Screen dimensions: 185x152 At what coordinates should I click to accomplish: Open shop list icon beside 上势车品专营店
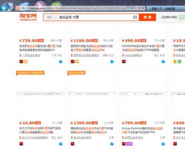click(x=20, y=55)
